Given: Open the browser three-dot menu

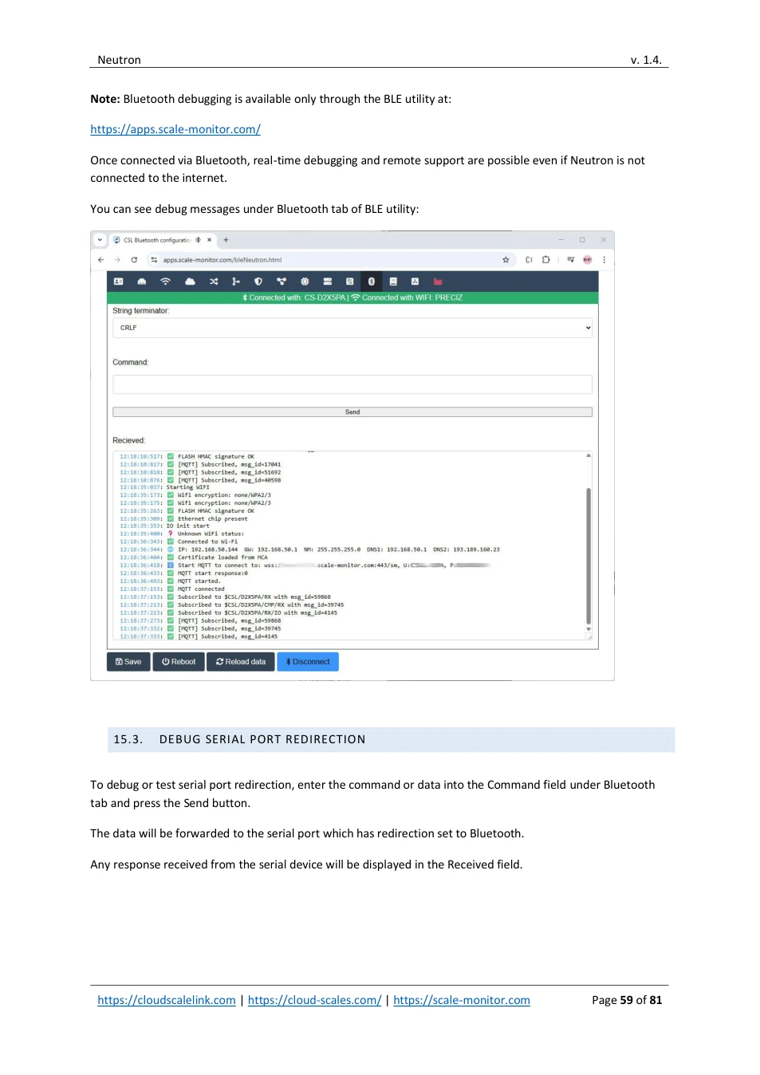Looking at the screenshot, I should coord(604,260).
